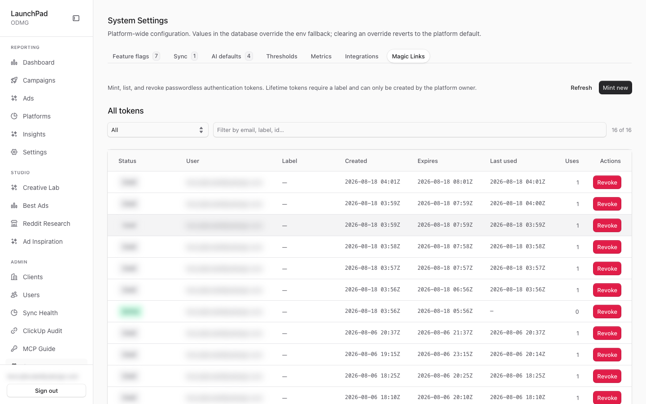Click the Sync Health file icon

14,313
